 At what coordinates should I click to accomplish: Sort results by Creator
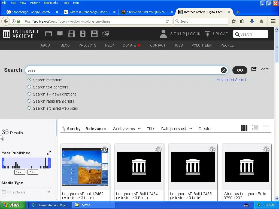205,129
